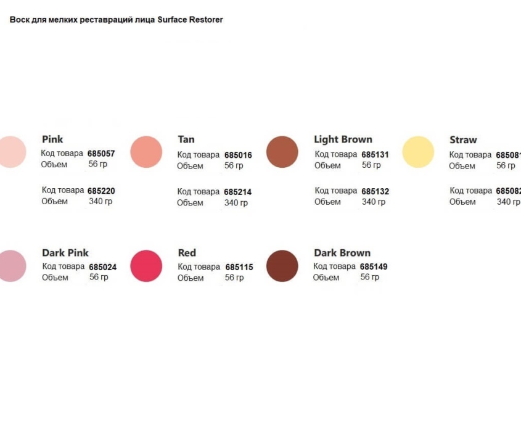The width and height of the screenshot is (521, 422).
Task: Click product code 685220 for Pink 340 гр
Action: click(x=101, y=191)
